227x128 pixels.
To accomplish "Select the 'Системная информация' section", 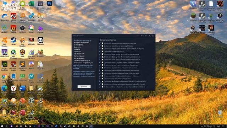I will 83,63.
